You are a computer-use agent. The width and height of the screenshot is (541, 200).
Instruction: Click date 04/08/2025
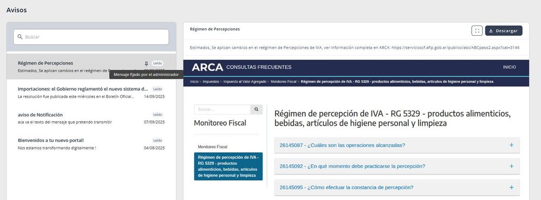click(154, 148)
